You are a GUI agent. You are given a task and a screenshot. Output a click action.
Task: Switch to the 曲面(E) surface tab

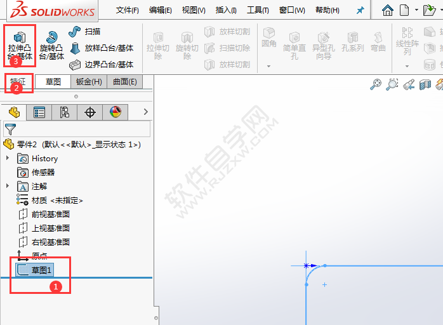click(125, 82)
